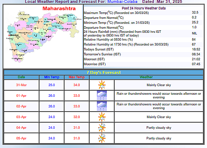Select the 01-Apr date cell
Screen dimensions: 207x148
point(21,96)
